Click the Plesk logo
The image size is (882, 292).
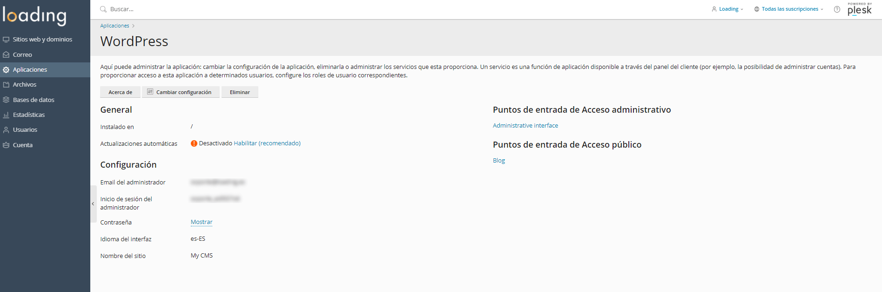tap(859, 9)
